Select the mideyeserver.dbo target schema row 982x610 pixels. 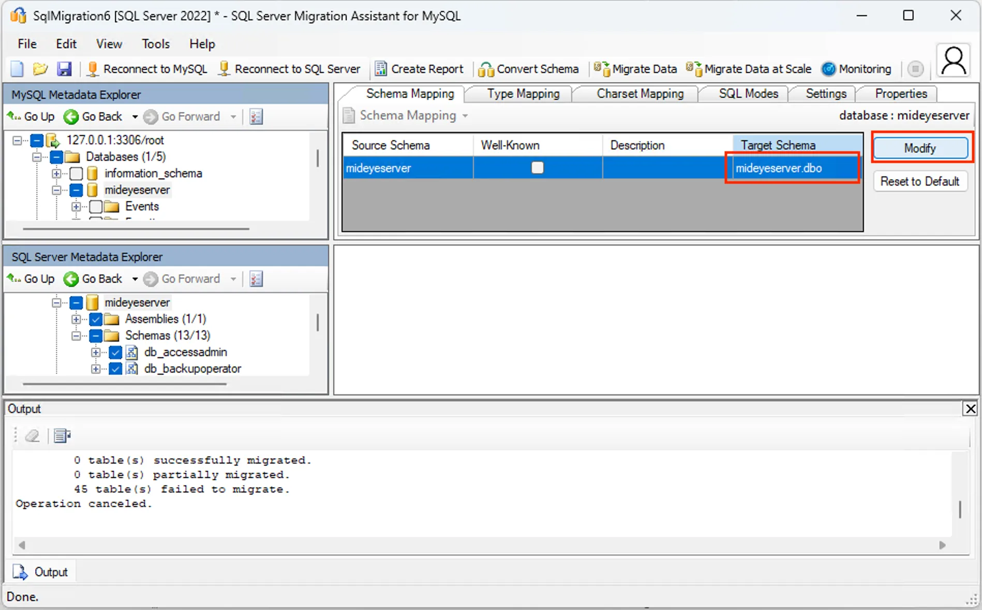click(x=792, y=167)
